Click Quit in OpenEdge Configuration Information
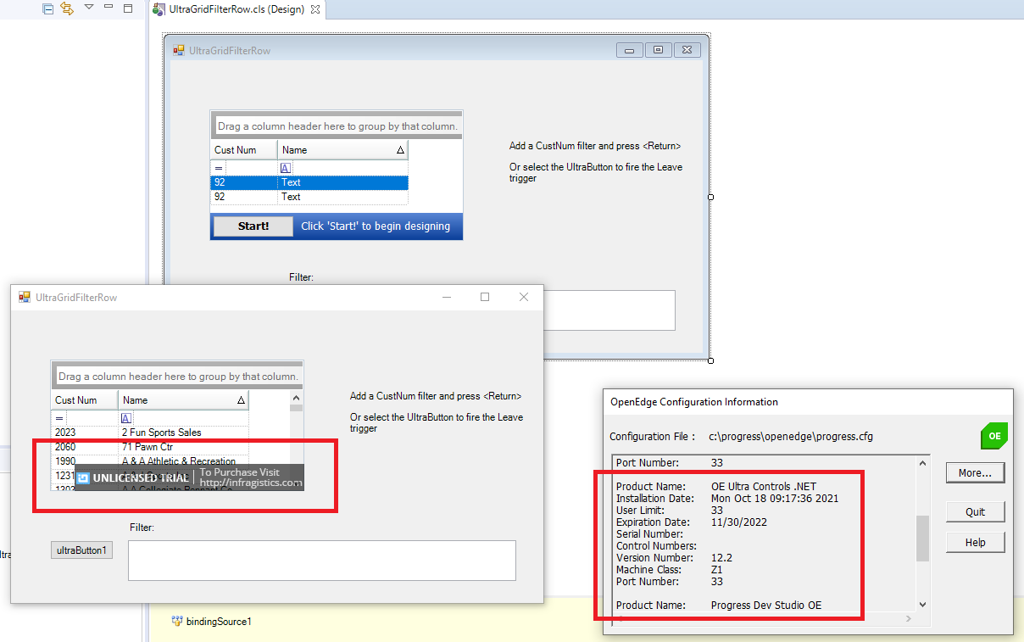Image resolution: width=1024 pixels, height=642 pixels. 976,511
